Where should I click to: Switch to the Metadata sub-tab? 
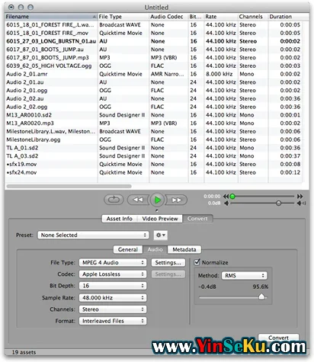coord(184,249)
